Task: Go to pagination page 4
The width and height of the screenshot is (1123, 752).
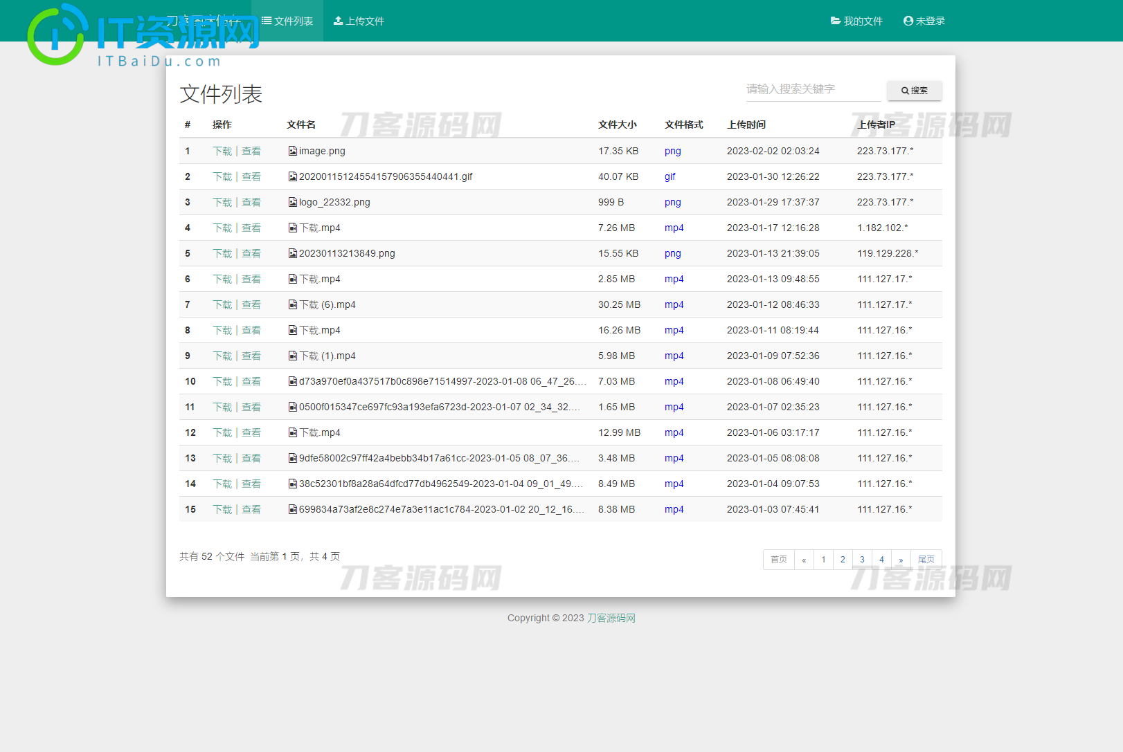Action: (881, 560)
